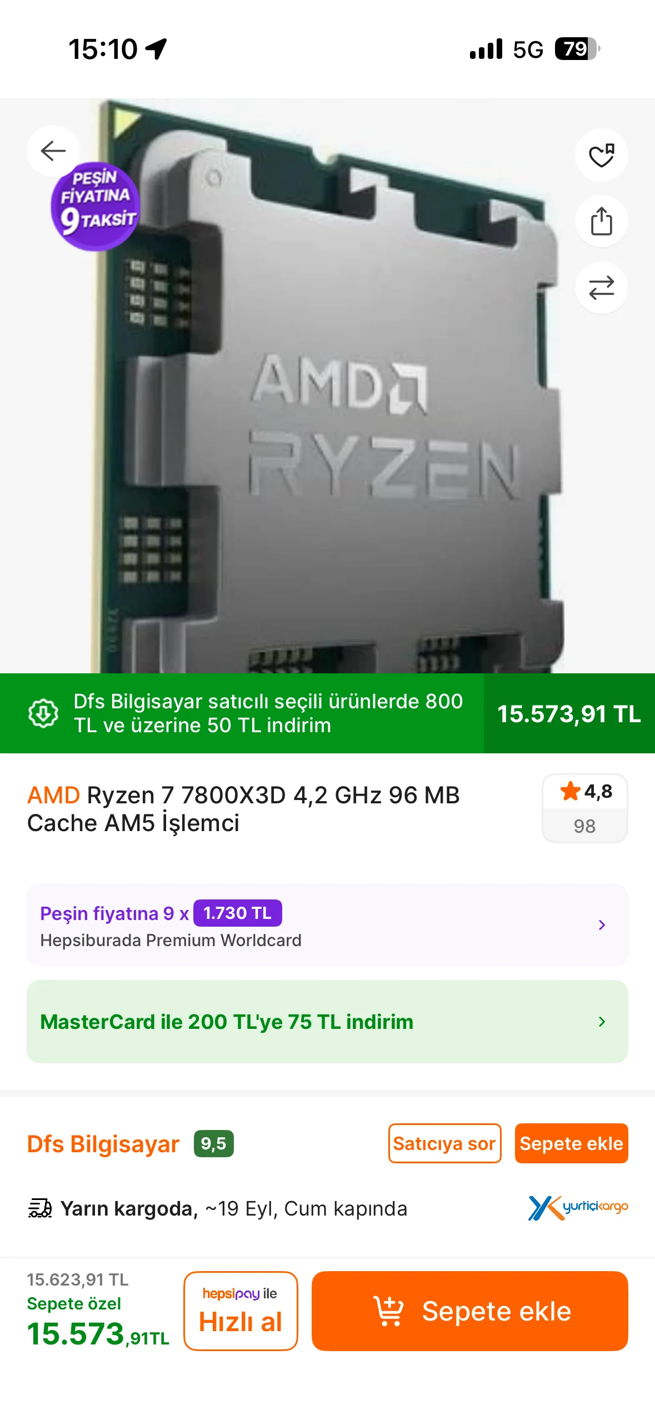Viewport: 655px width, 1420px height.
Task: Expand Peşin fiyatına 9 x installment chevron
Action: [602, 925]
